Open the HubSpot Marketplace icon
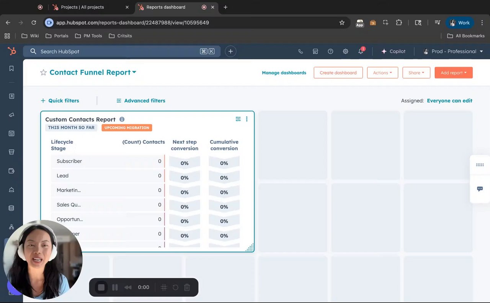490x303 pixels. click(x=315, y=51)
